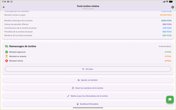Click the purple 500 FCFA value
Screen dimensions: 176x110
(167, 24)
